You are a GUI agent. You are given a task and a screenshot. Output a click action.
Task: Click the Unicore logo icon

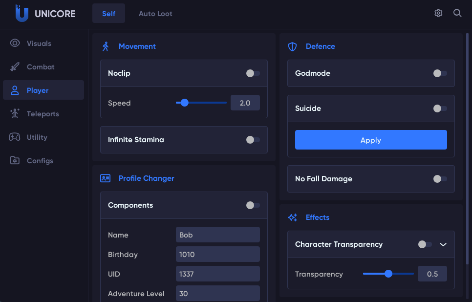tap(21, 13)
